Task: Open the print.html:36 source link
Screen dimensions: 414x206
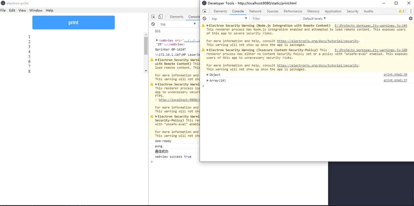Action: click(395, 75)
